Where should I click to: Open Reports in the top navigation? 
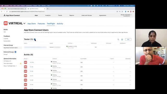pos(72,15)
